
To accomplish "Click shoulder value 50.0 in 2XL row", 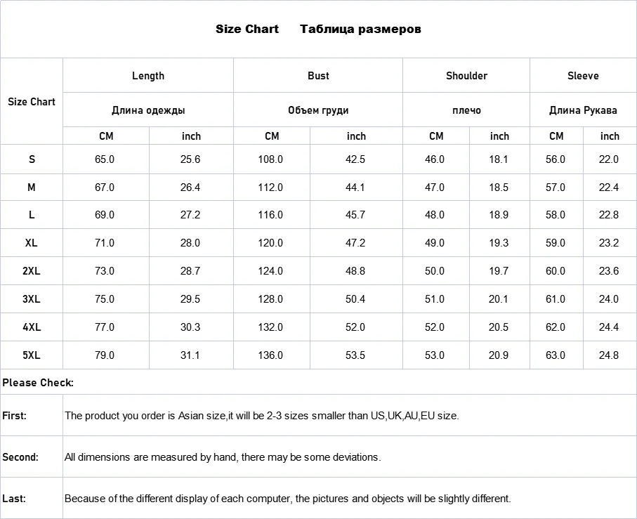I will pyautogui.click(x=435, y=271).
